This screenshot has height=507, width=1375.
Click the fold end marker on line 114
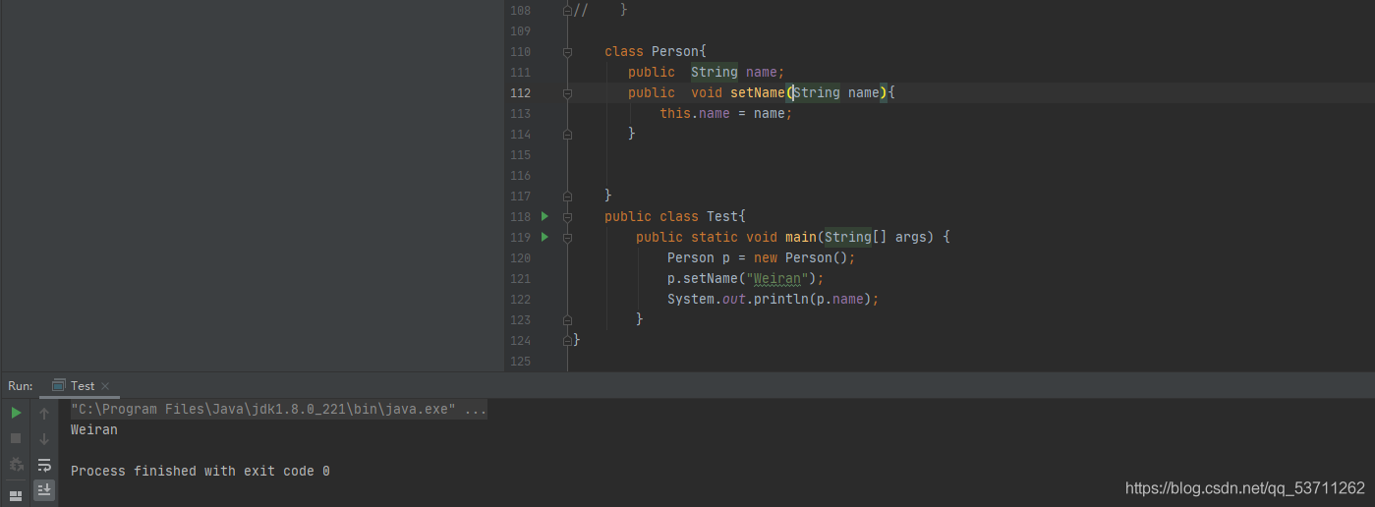click(567, 134)
